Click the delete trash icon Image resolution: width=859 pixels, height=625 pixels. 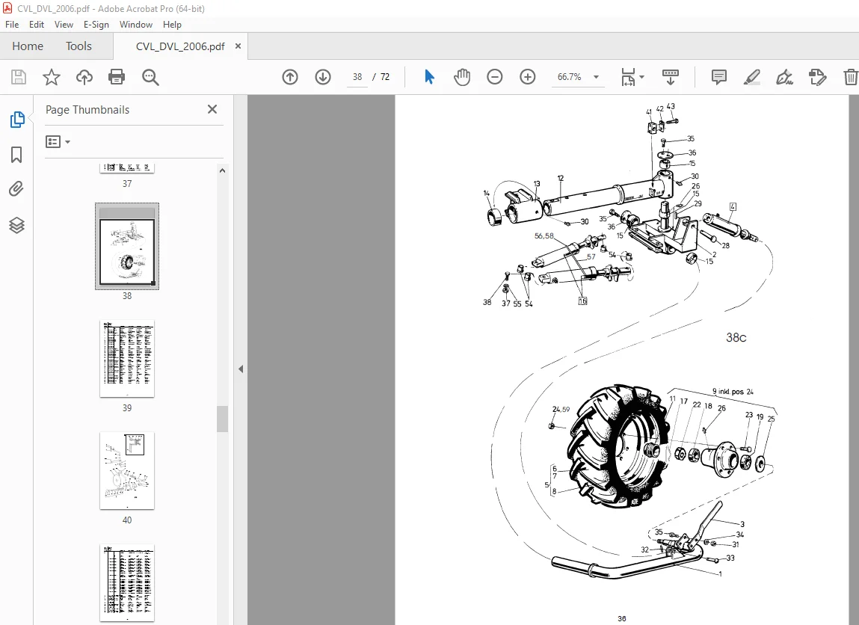click(x=850, y=77)
